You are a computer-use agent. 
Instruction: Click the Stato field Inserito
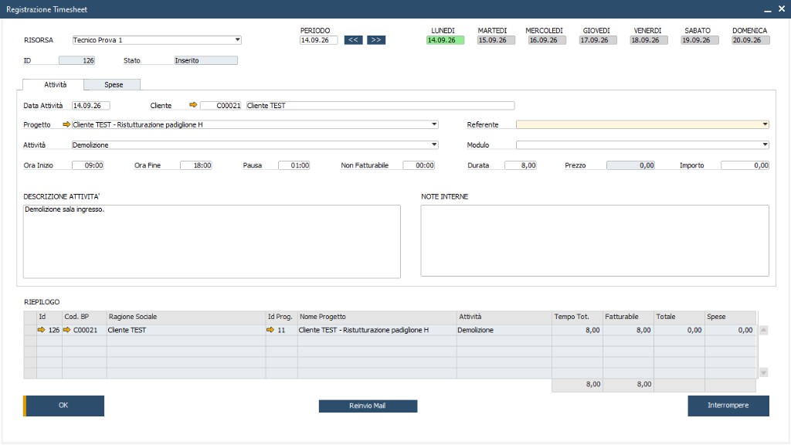tap(205, 60)
